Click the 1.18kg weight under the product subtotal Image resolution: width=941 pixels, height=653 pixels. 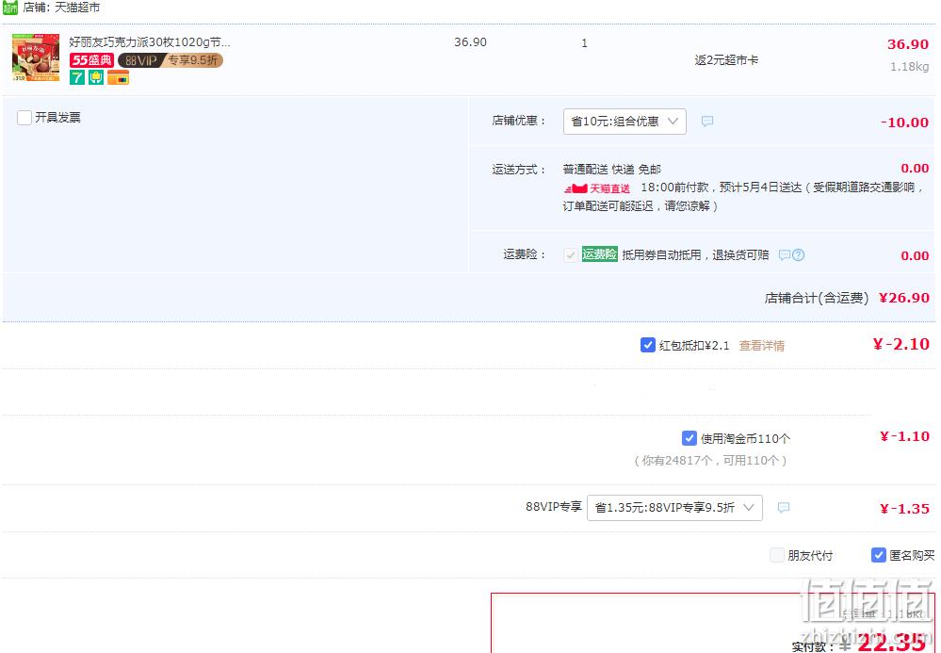click(909, 67)
